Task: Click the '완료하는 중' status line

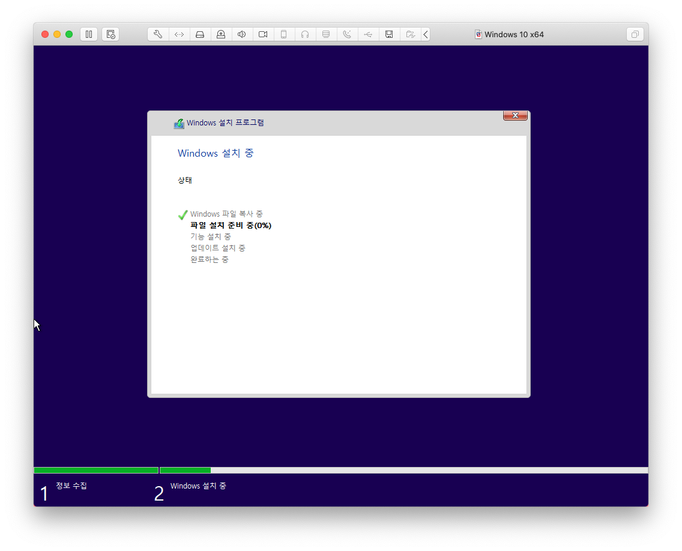Action: point(209,259)
